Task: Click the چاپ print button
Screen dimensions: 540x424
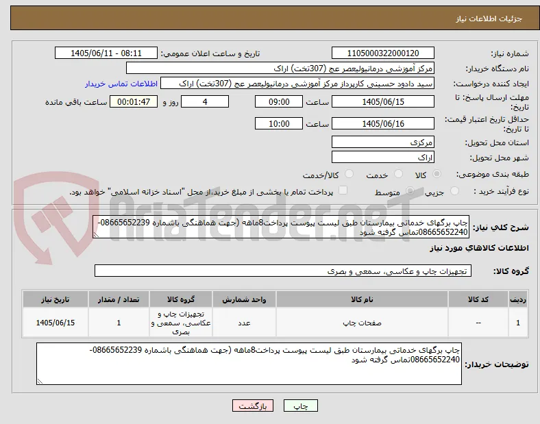Action: point(300,406)
